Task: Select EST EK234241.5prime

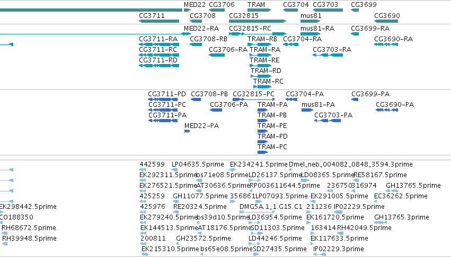Action: coord(259,164)
